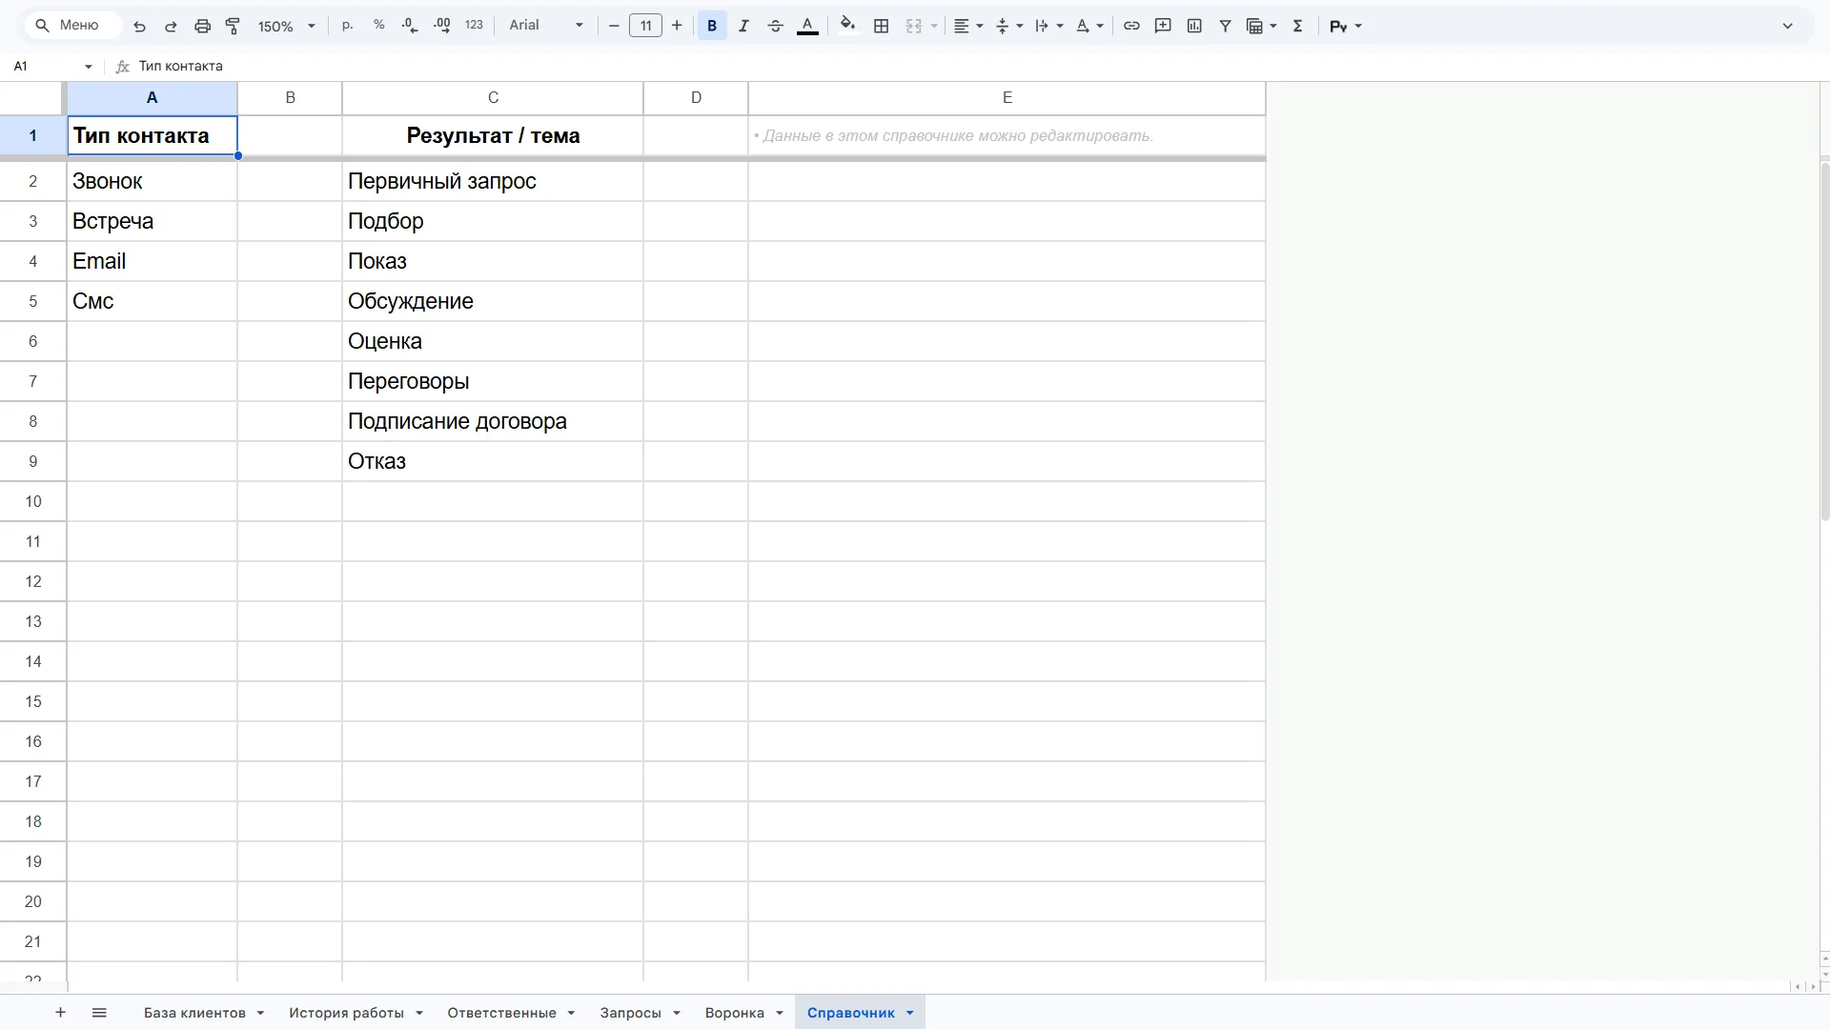The width and height of the screenshot is (1830, 1029).
Task: Add a new sheet
Action: point(60,1013)
